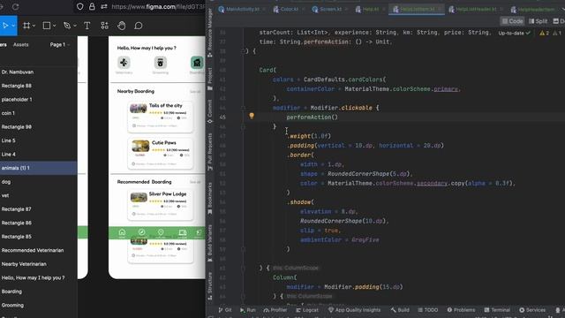Click the Figma URL address field
The image size is (565, 318).
[158, 6]
